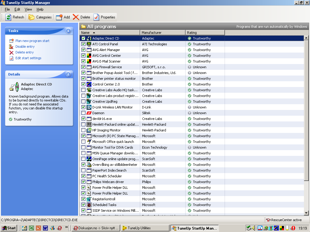Select the Daemon program icon
Image resolution: width=310 pixels, height=232 pixels.
click(x=89, y=113)
